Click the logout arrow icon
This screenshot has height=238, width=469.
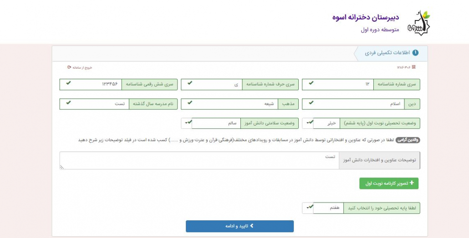[x=69, y=67]
